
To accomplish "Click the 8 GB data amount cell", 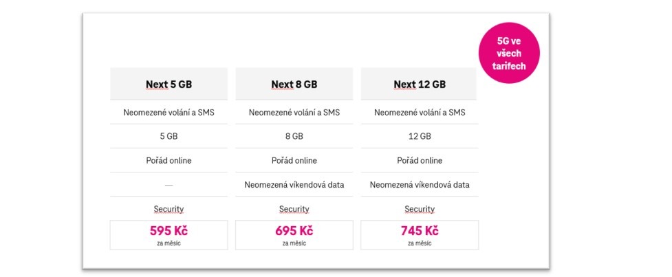I will pos(294,136).
